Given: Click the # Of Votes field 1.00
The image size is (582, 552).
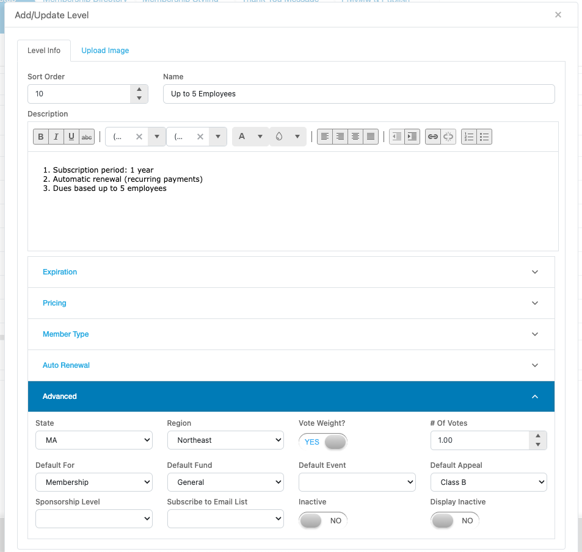Looking at the screenshot, I should [x=480, y=440].
